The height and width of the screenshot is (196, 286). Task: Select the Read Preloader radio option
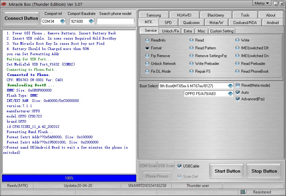click(x=237, y=64)
